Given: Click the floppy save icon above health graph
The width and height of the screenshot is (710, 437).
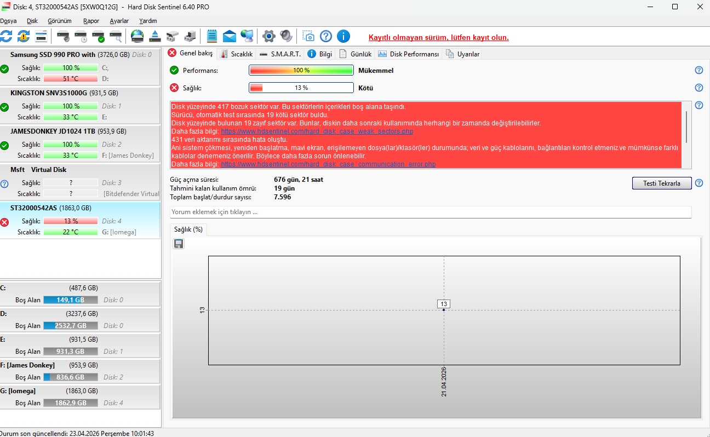Looking at the screenshot, I should pyautogui.click(x=179, y=244).
